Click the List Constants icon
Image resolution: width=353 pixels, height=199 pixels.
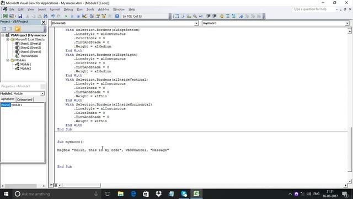(x=183, y=16)
